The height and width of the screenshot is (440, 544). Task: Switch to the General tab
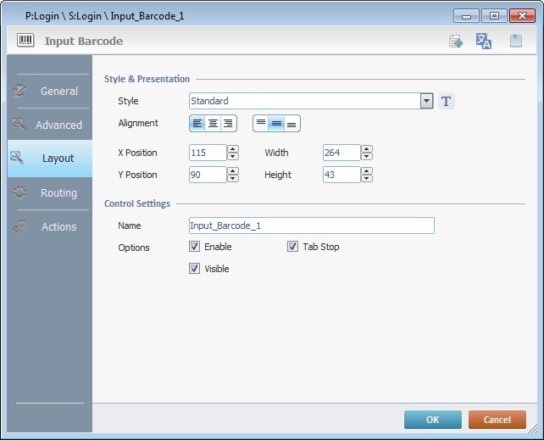click(x=49, y=92)
